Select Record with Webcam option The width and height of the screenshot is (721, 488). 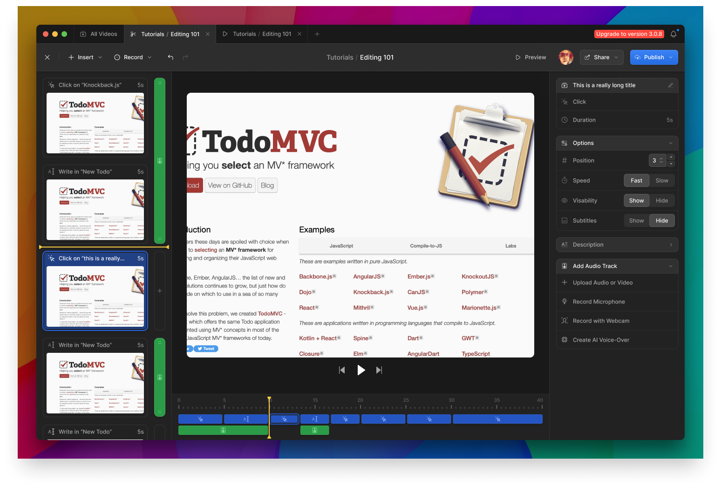[x=617, y=321]
